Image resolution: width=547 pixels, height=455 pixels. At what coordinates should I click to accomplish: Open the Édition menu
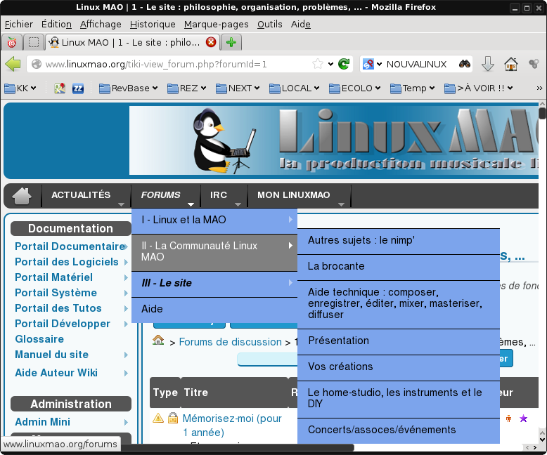[56, 25]
